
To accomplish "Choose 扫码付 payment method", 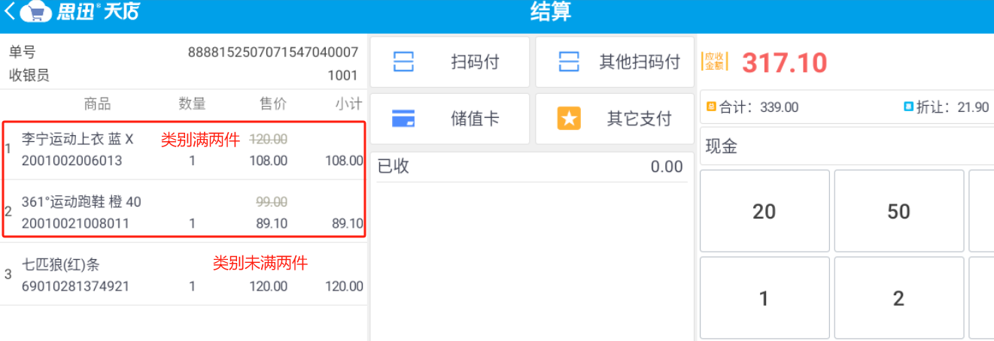I will click(x=449, y=62).
